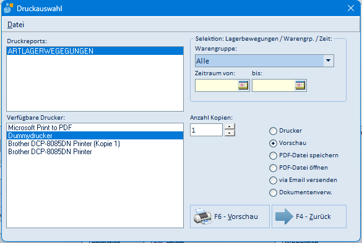Select Dummydrucker in printer list
Image resolution: width=362 pixels, height=243 pixels.
pyautogui.click(x=95, y=136)
